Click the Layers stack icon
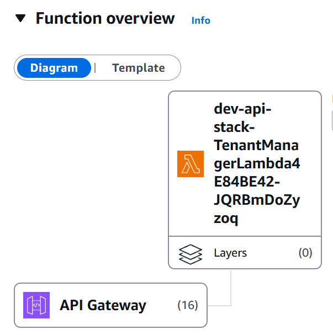 190,254
